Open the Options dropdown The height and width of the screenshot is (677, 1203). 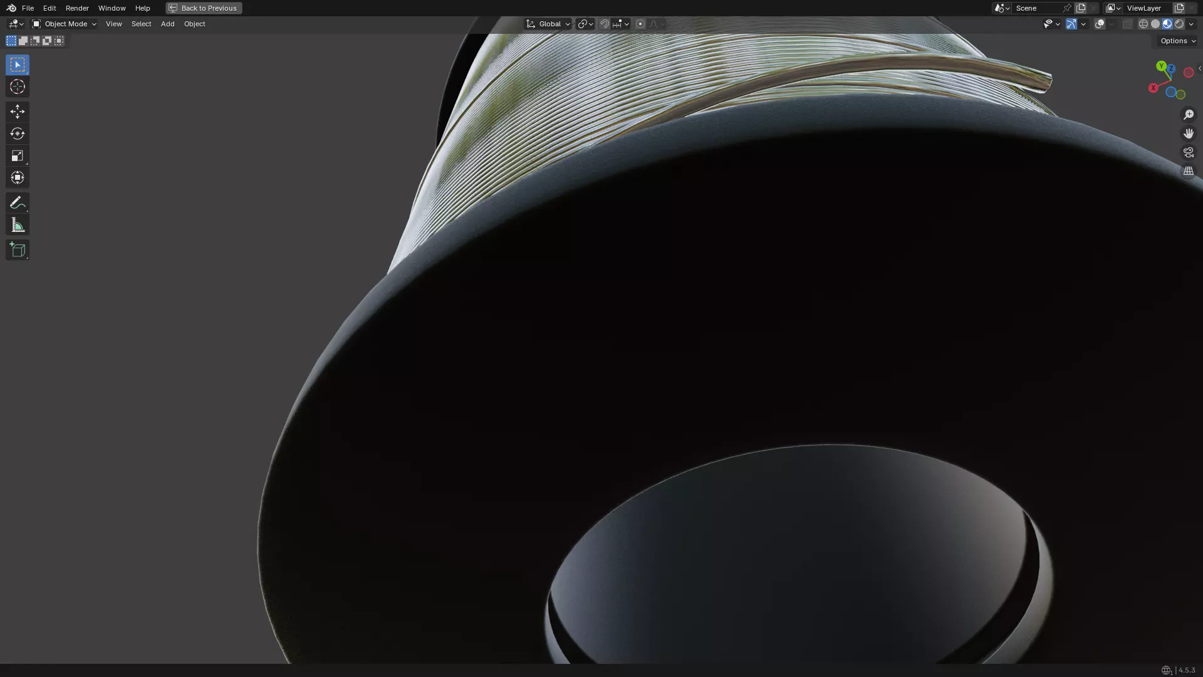[1177, 41]
